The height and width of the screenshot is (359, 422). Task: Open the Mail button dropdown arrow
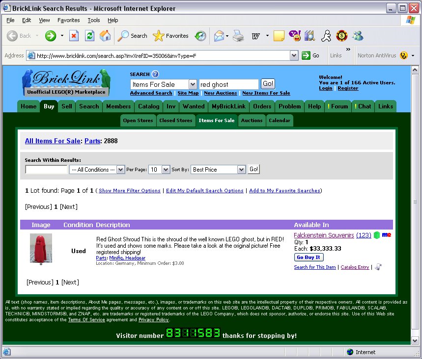[x=227, y=36]
